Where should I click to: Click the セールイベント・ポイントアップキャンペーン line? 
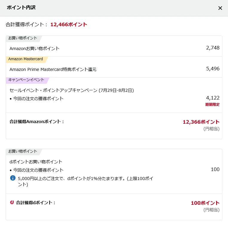tap(72, 90)
